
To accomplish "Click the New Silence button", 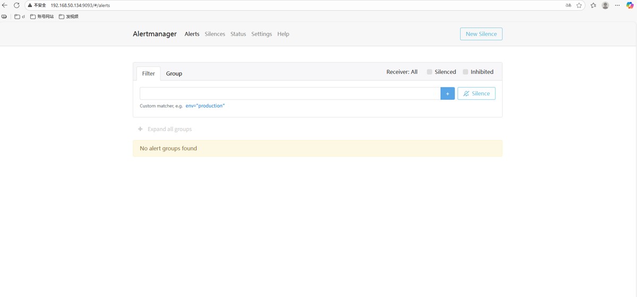I will coord(481,34).
